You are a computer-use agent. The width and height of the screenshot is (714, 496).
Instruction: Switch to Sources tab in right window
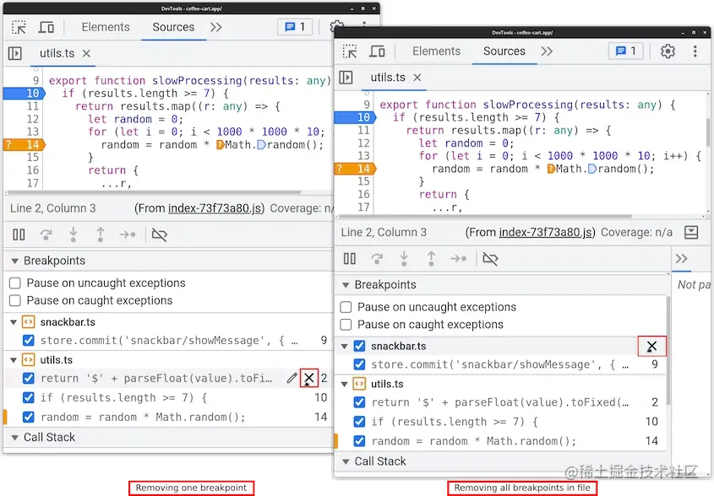pos(504,51)
